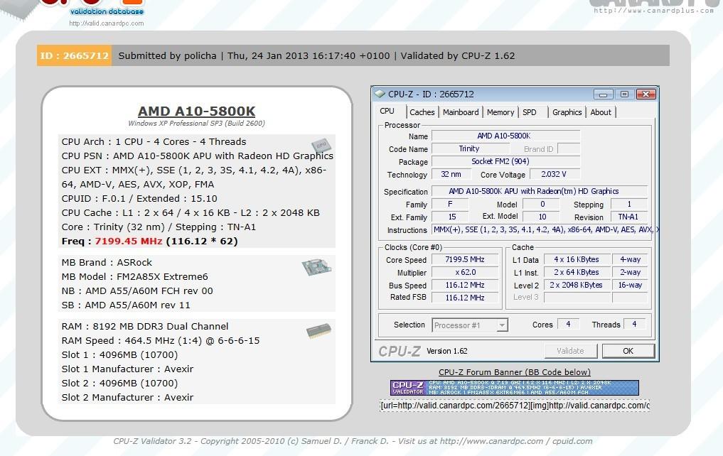Click the Package field Socket FM2 (904)
Image resolution: width=723 pixels, height=456 pixels.
pyautogui.click(x=505, y=162)
